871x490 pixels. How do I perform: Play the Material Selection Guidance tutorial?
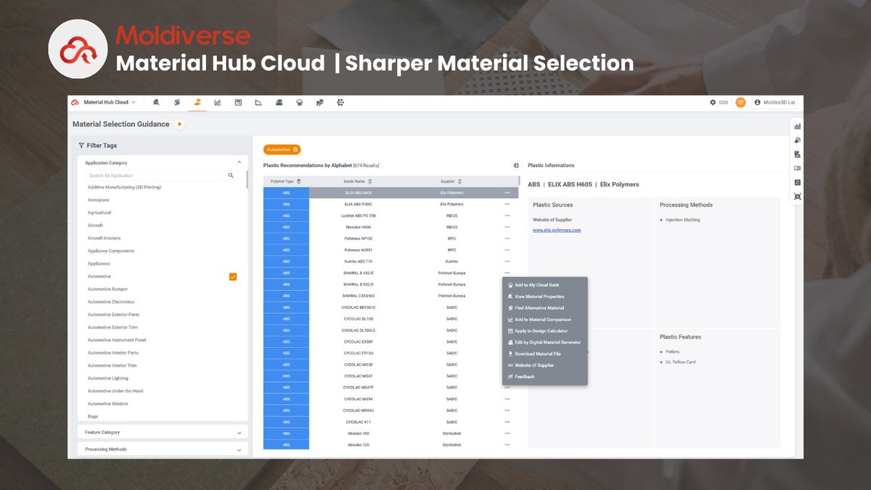pyautogui.click(x=179, y=124)
